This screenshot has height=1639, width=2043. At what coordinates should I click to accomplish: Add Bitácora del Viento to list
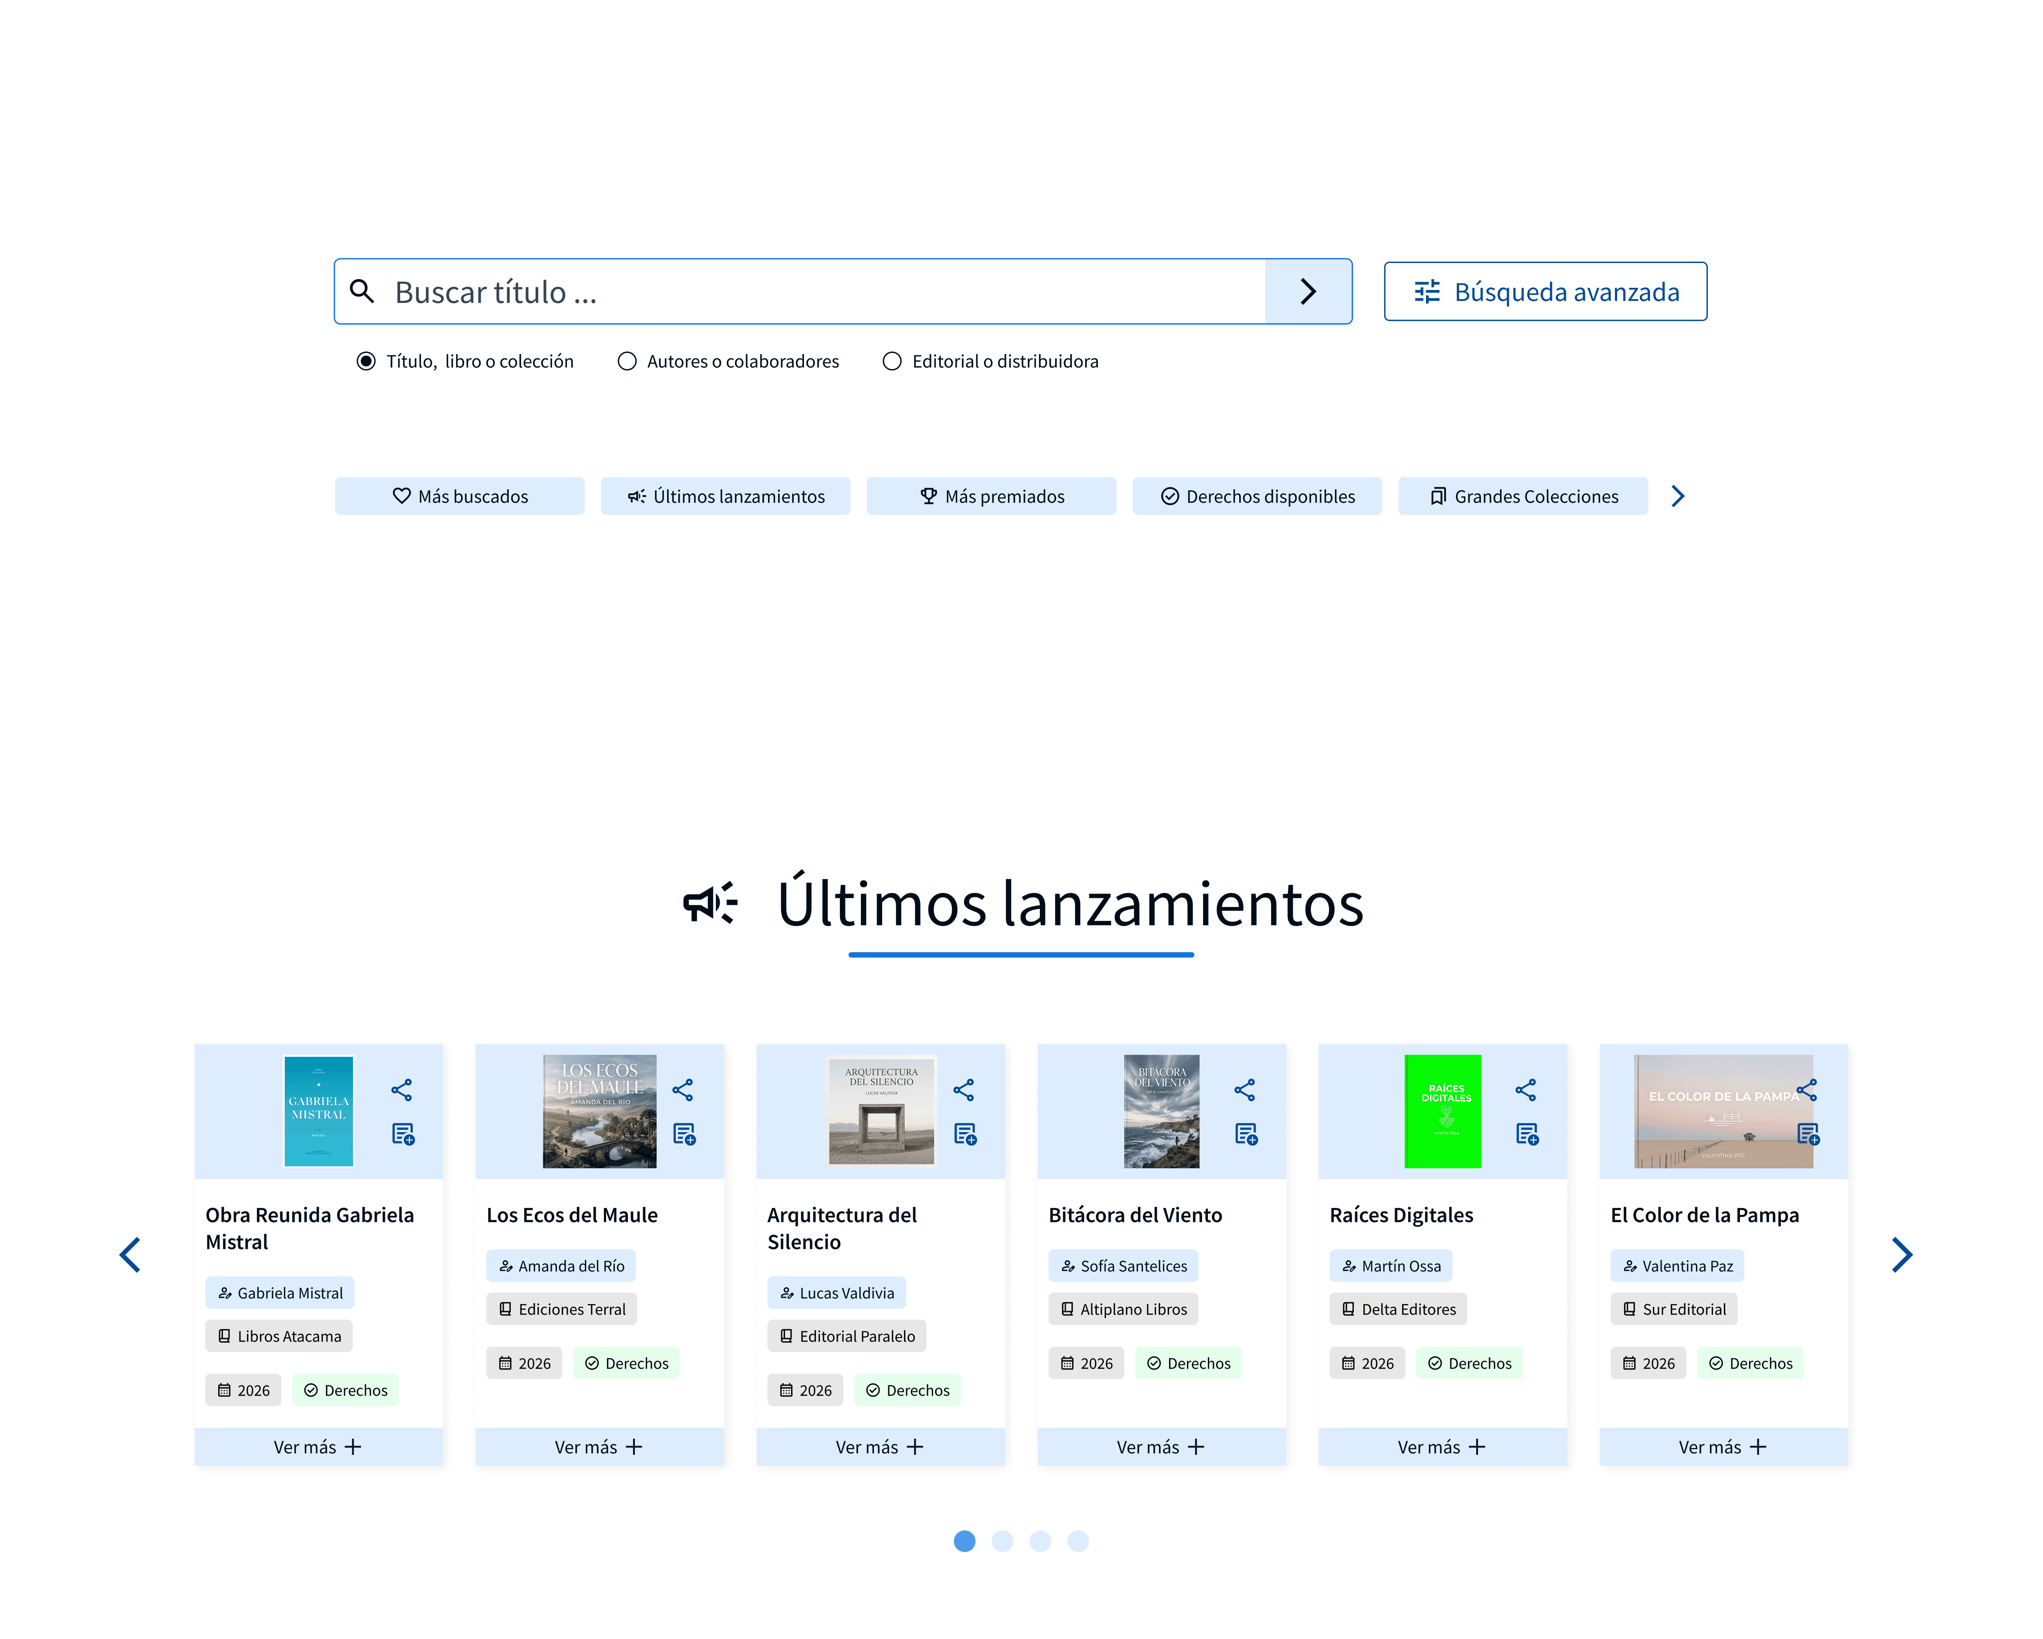pyautogui.click(x=1246, y=1133)
